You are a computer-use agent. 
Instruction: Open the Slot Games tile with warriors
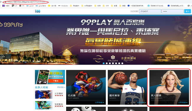tap(86, 87)
